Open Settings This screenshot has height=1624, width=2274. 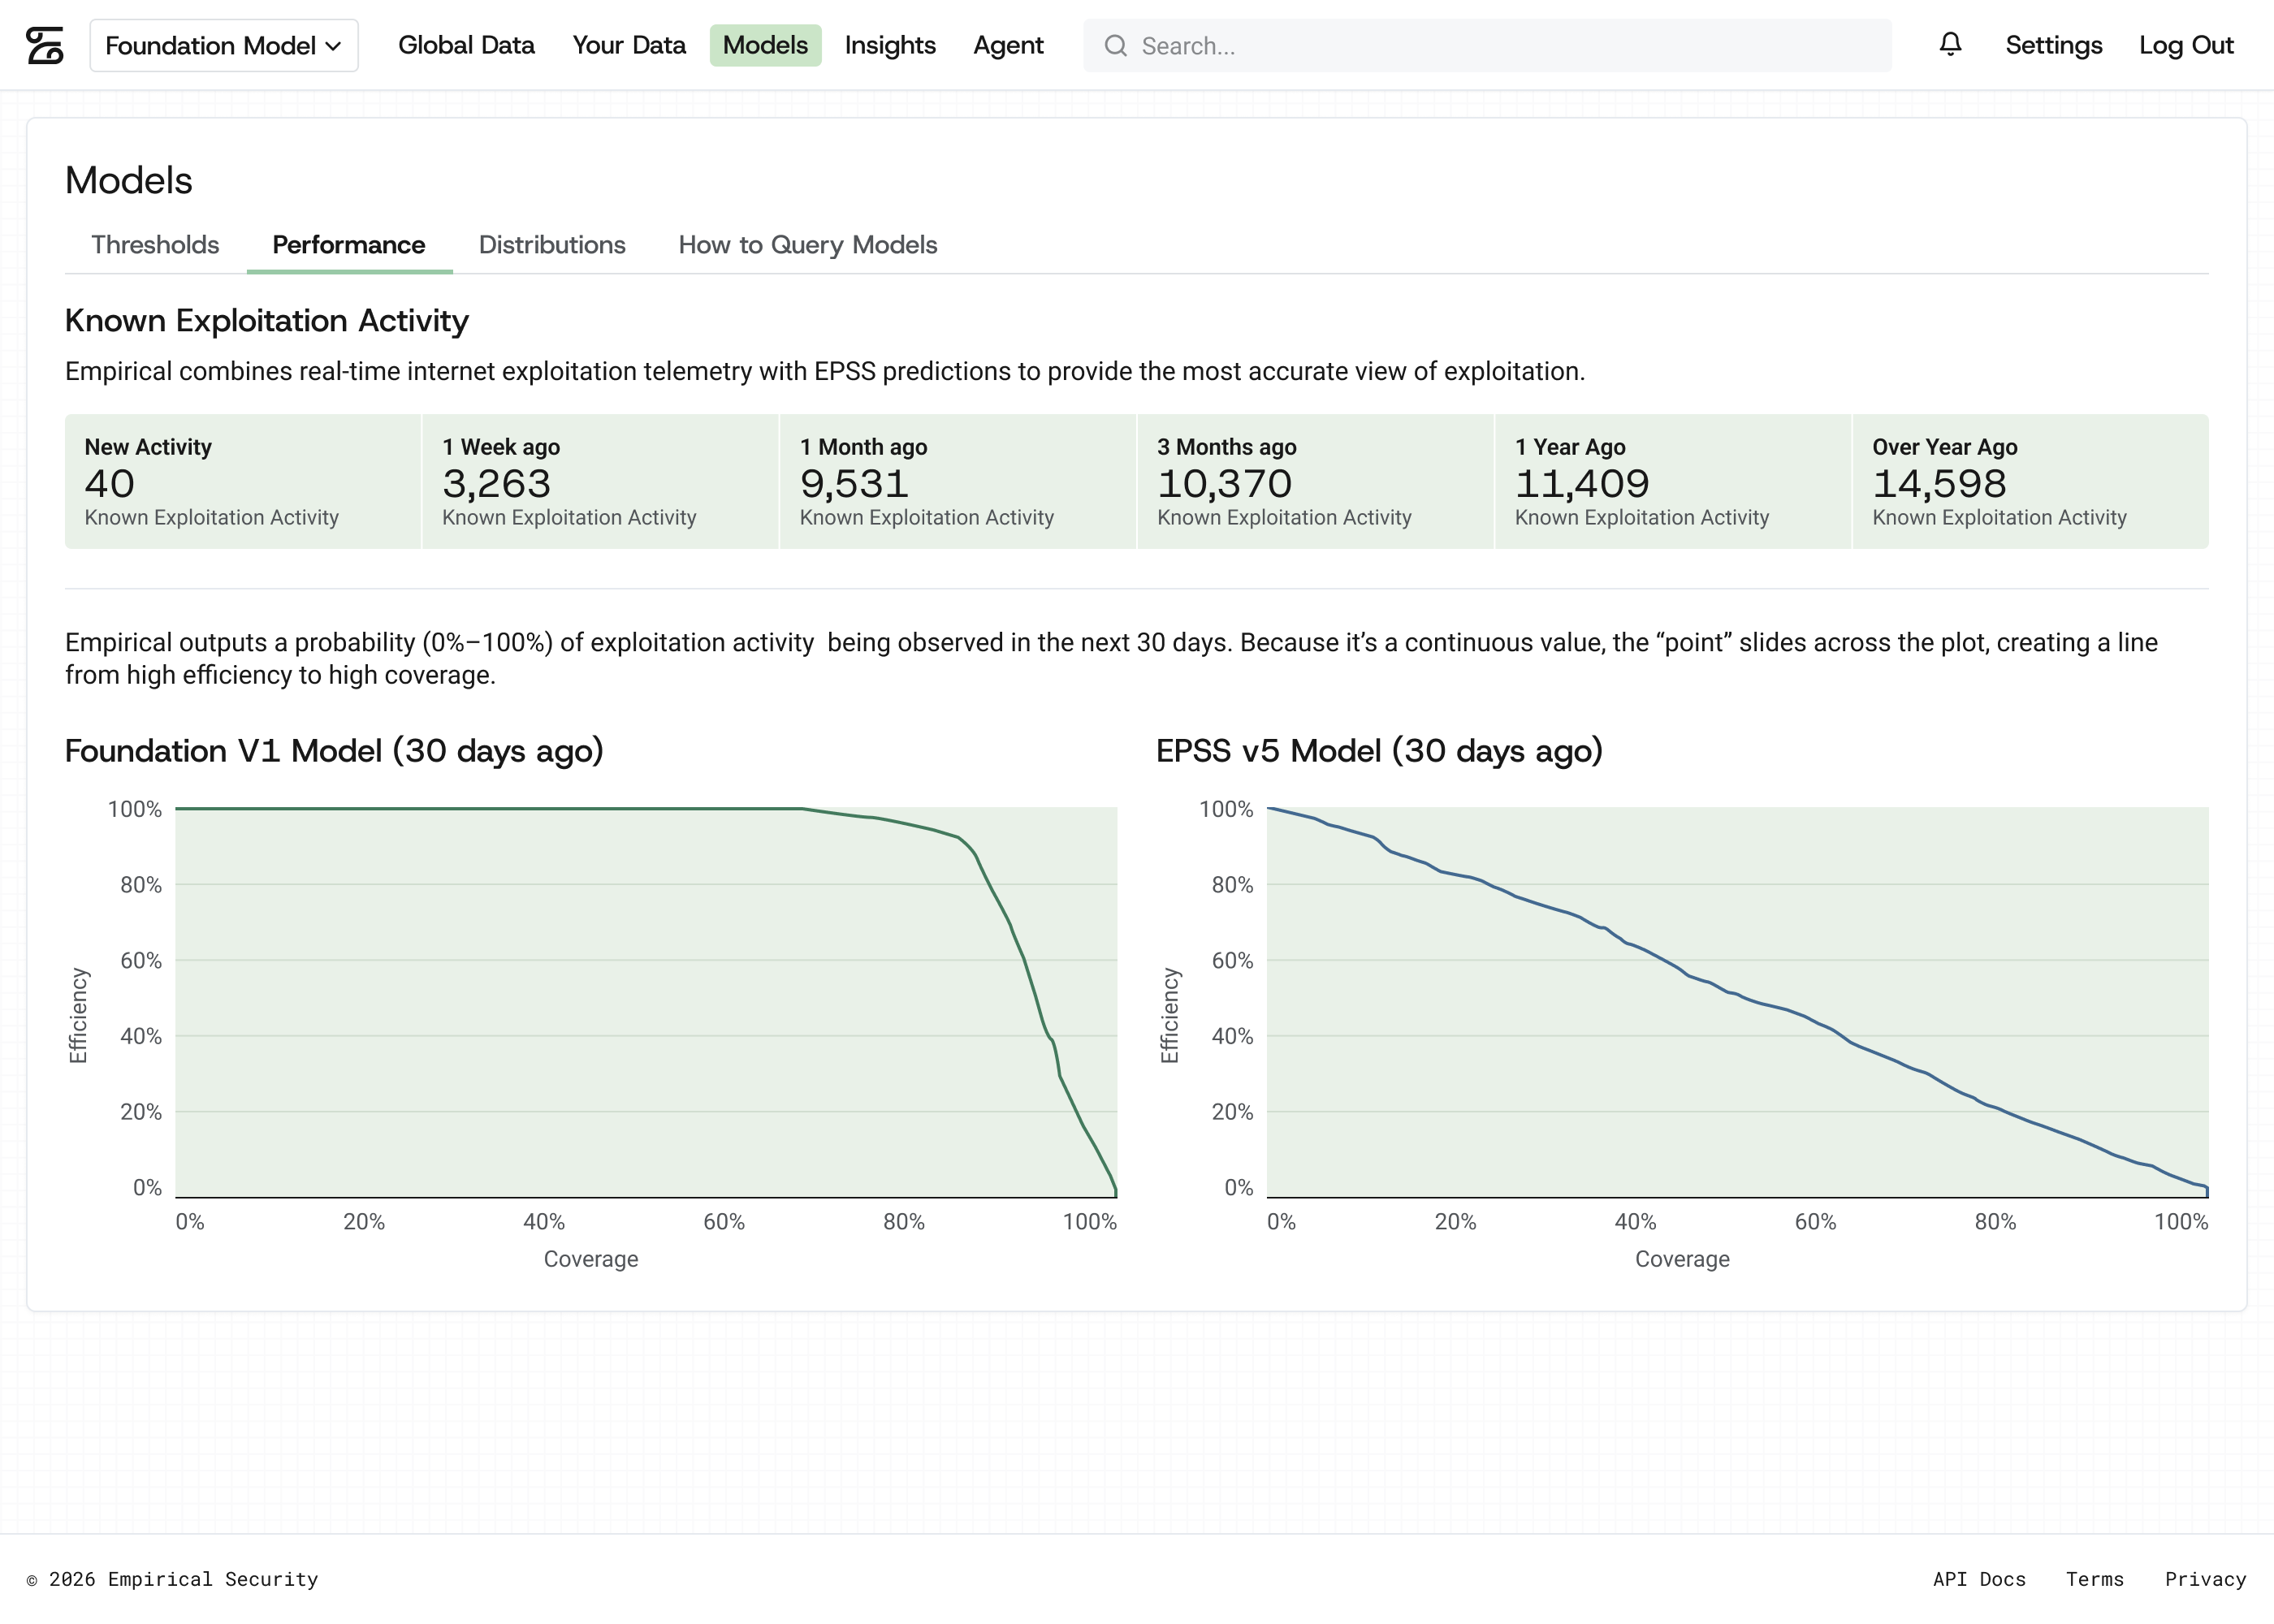click(x=2053, y=45)
